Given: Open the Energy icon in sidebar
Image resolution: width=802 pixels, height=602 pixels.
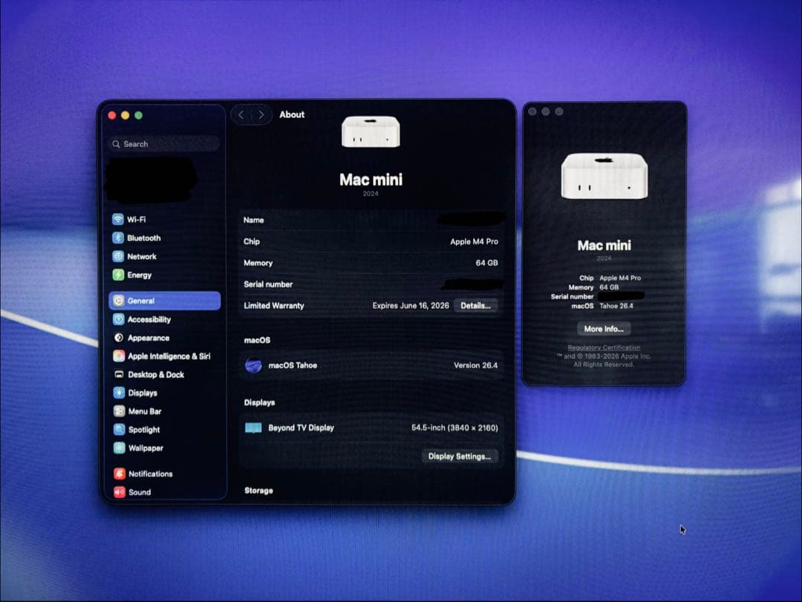Looking at the screenshot, I should tap(118, 275).
